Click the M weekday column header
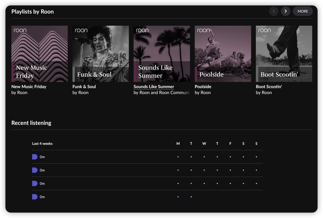 178,143
